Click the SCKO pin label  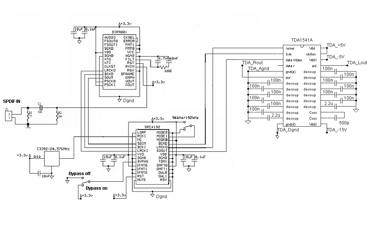(109, 48)
